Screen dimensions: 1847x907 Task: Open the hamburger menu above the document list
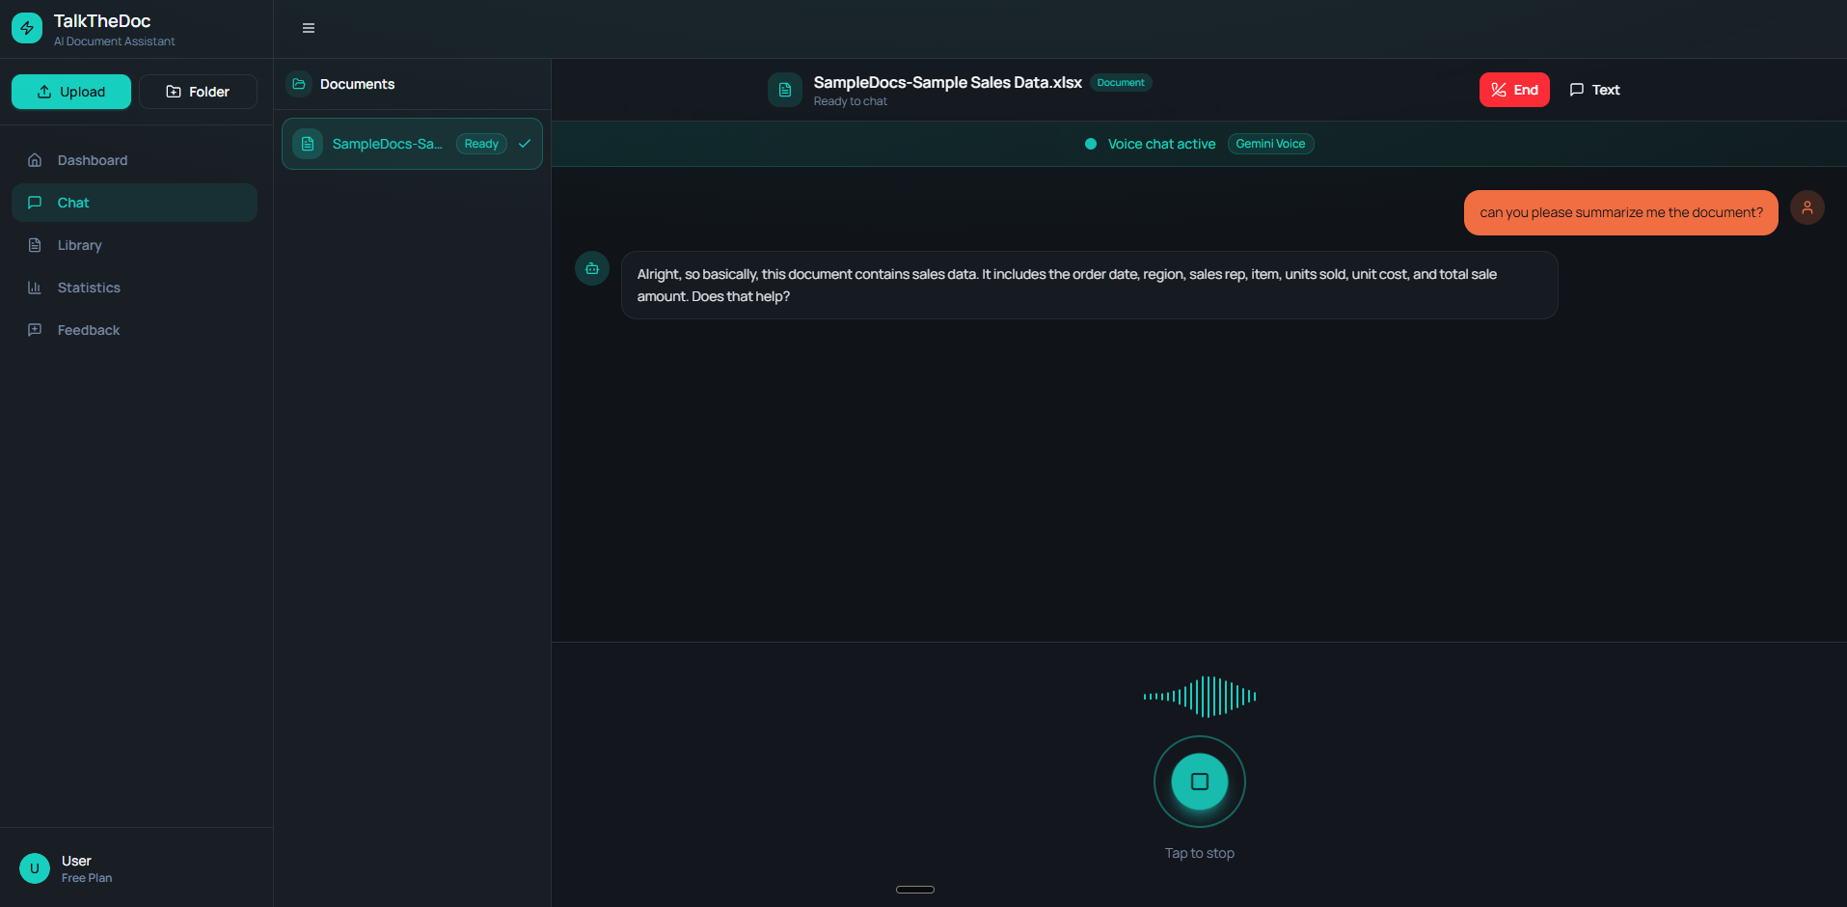point(308,28)
